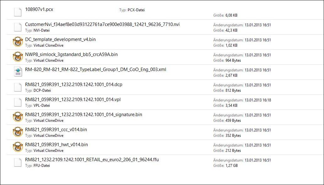Click the NWP8_simlock_3gstandard_bb5_crcA59A.bin name
The width and height of the screenshot is (324, 185).
(71, 54)
